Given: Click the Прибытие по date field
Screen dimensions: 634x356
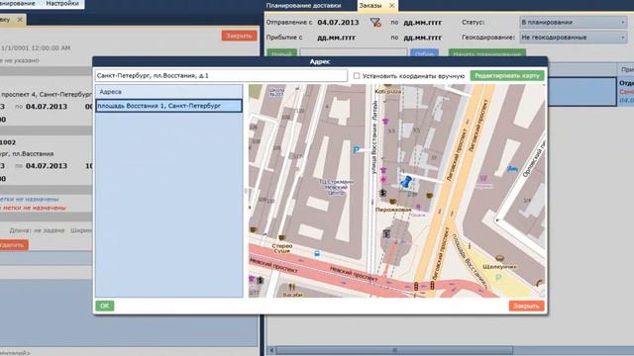Looking at the screenshot, I should (423, 38).
